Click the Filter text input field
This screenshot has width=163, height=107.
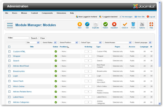pyautogui.click(x=21, y=38)
